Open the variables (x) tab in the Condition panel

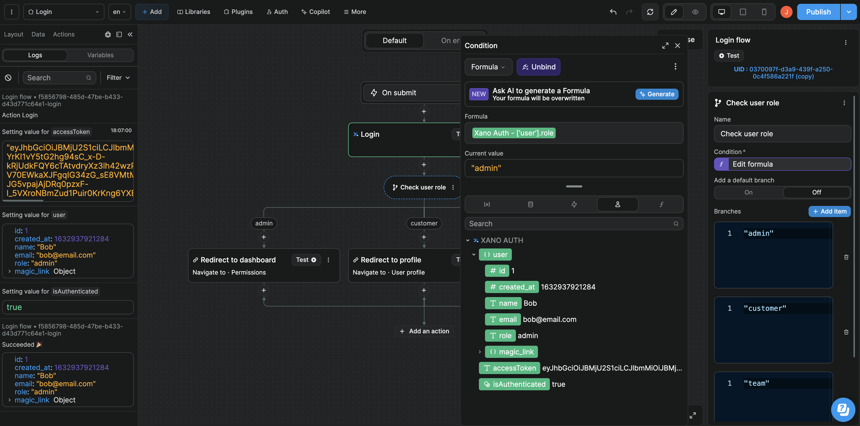[487, 204]
